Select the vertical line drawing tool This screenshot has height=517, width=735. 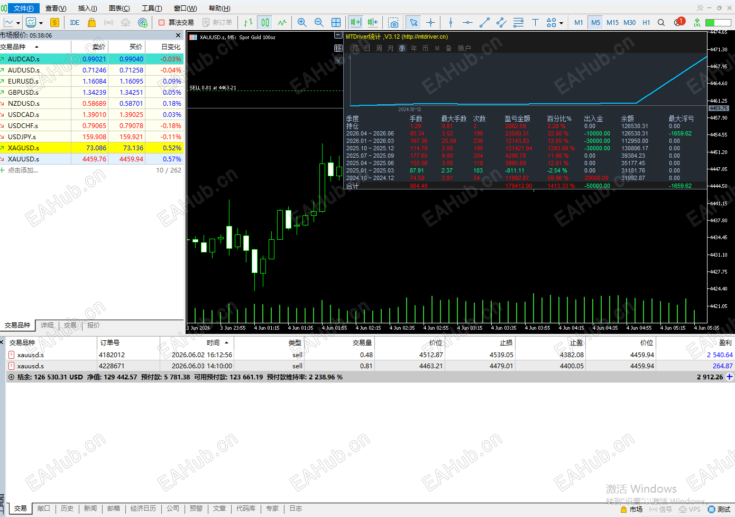[451, 22]
